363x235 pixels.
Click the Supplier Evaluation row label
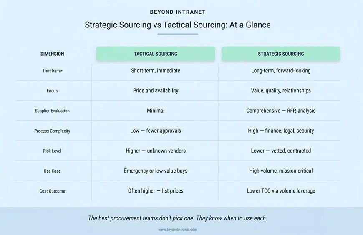coord(52,111)
